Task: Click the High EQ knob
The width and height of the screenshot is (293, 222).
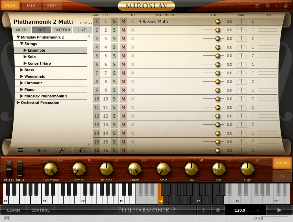Action: [247, 169]
